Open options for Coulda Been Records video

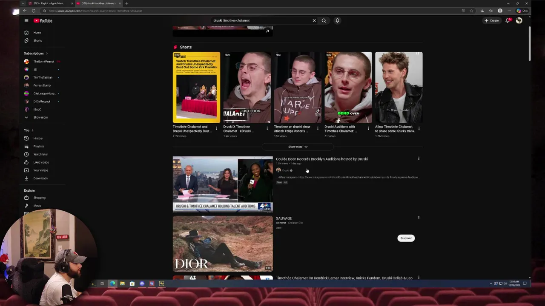pos(419,159)
